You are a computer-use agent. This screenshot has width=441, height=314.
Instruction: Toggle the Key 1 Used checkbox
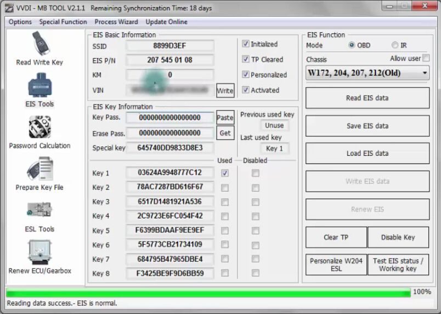pyautogui.click(x=225, y=173)
